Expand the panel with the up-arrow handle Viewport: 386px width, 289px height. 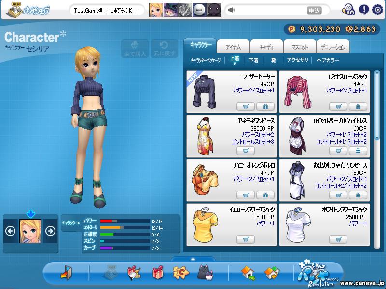tap(193, 259)
